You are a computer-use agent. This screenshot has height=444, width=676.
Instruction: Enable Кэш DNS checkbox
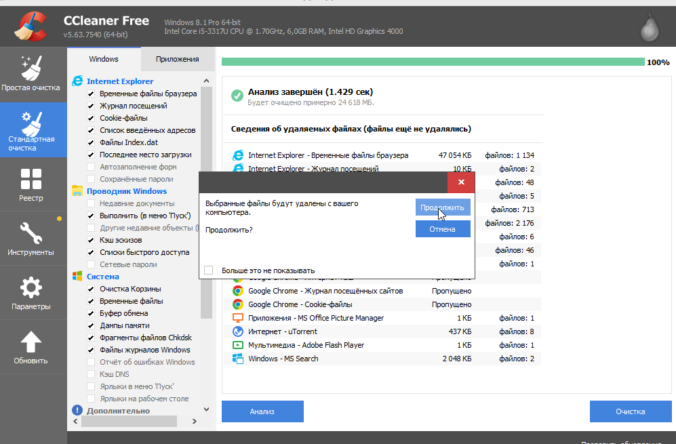91,374
